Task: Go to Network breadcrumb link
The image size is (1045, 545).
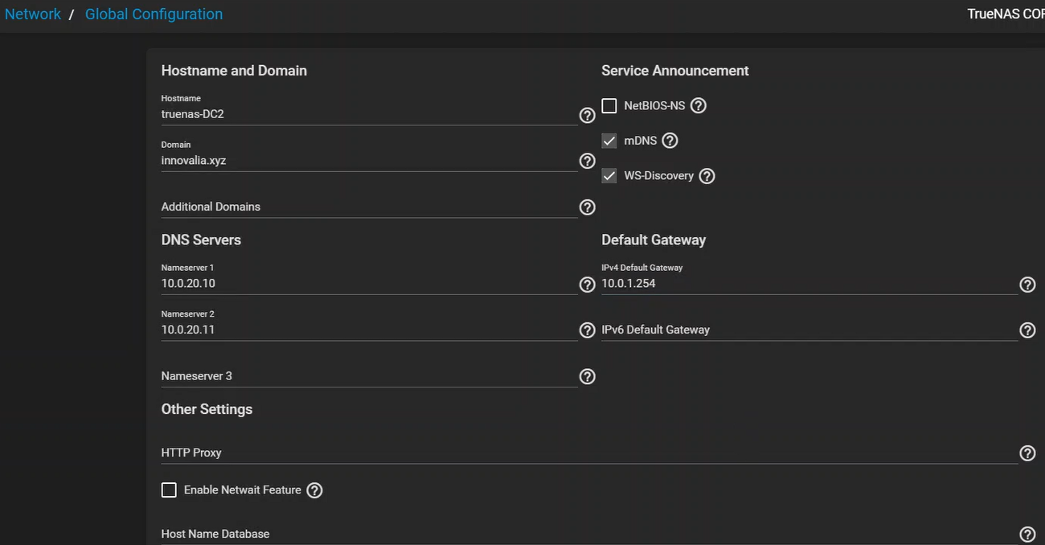Action: [33, 14]
